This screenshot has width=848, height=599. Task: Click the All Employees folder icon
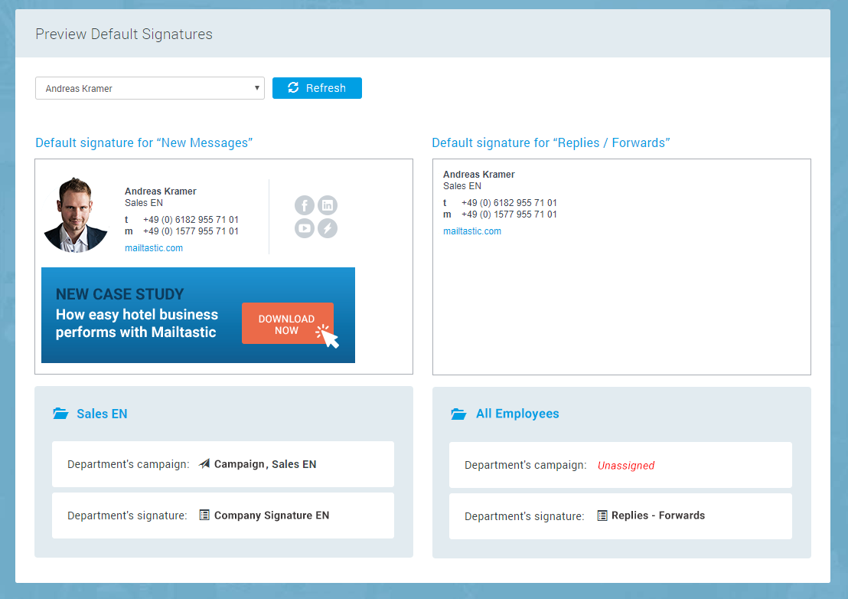pos(458,414)
